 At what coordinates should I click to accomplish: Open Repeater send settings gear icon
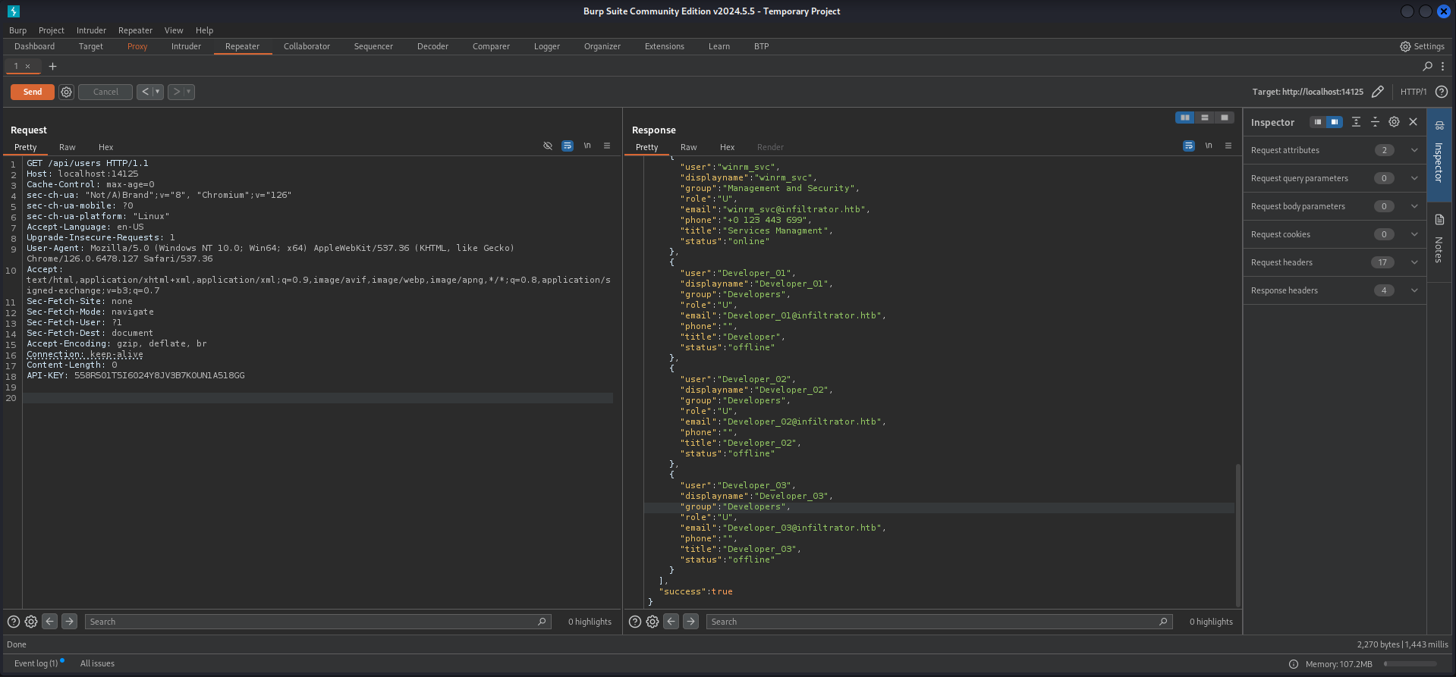(x=67, y=92)
